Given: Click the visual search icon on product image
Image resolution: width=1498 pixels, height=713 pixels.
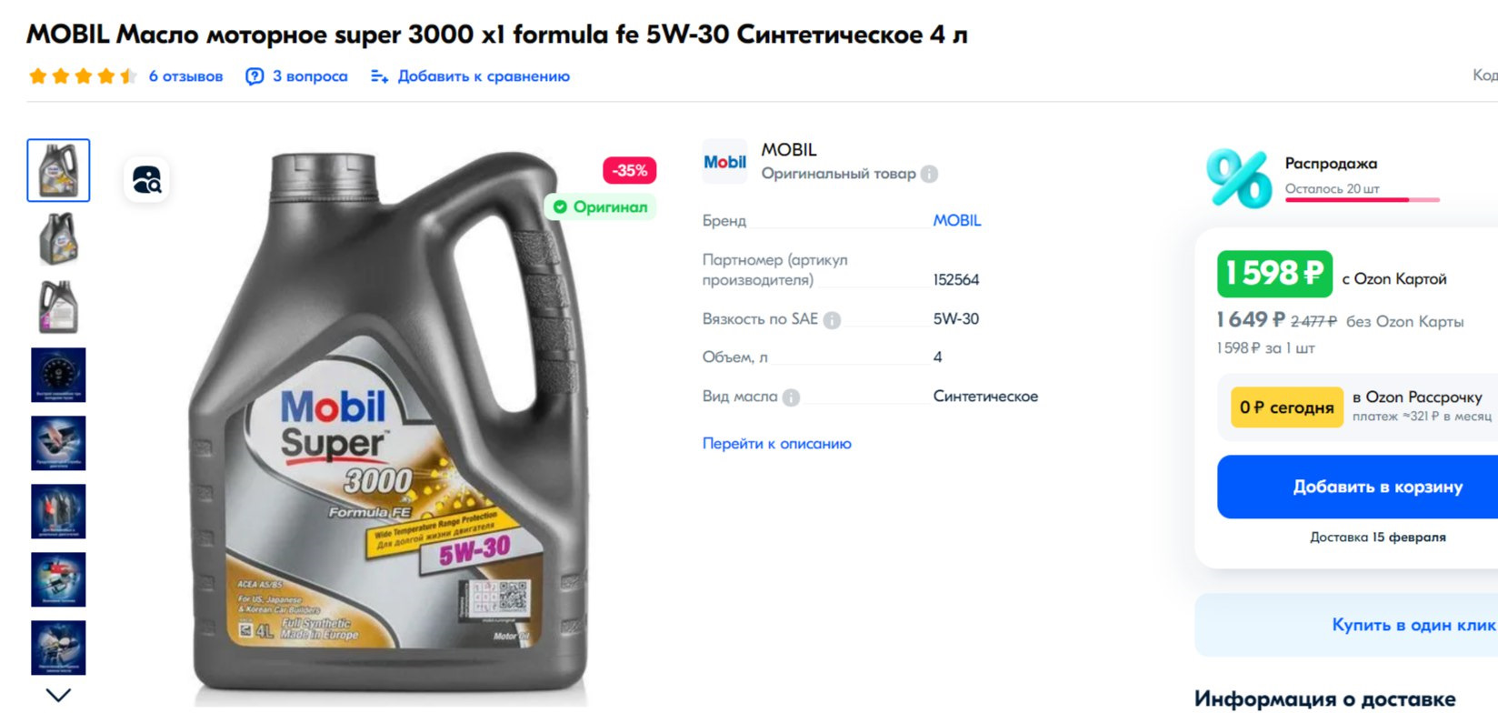Looking at the screenshot, I should coord(146,179).
